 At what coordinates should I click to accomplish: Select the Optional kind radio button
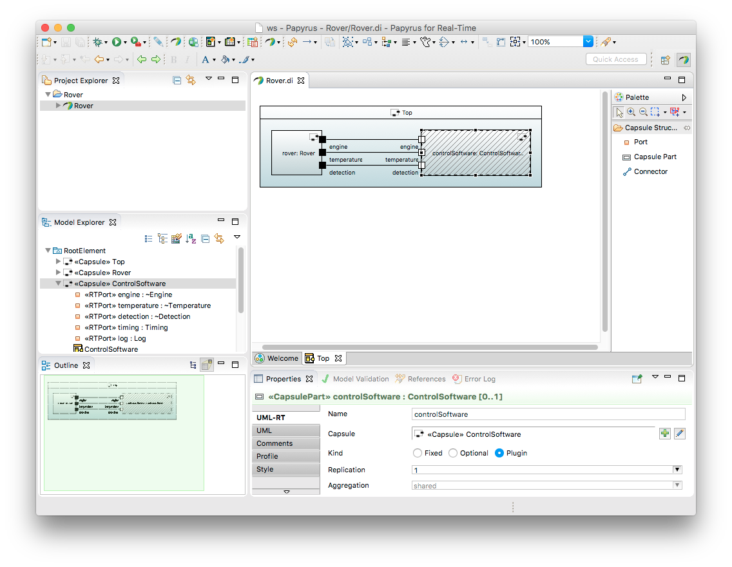tap(453, 453)
